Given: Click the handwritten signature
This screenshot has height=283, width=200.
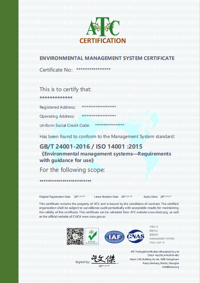Looking at the screenshot, I should [103, 259].
